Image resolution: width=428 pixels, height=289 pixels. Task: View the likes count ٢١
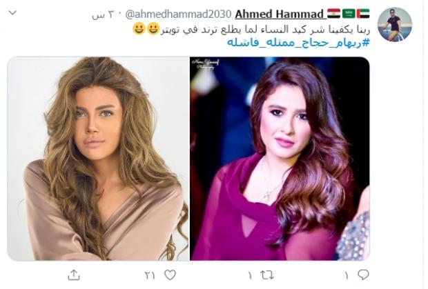pyautogui.click(x=150, y=276)
